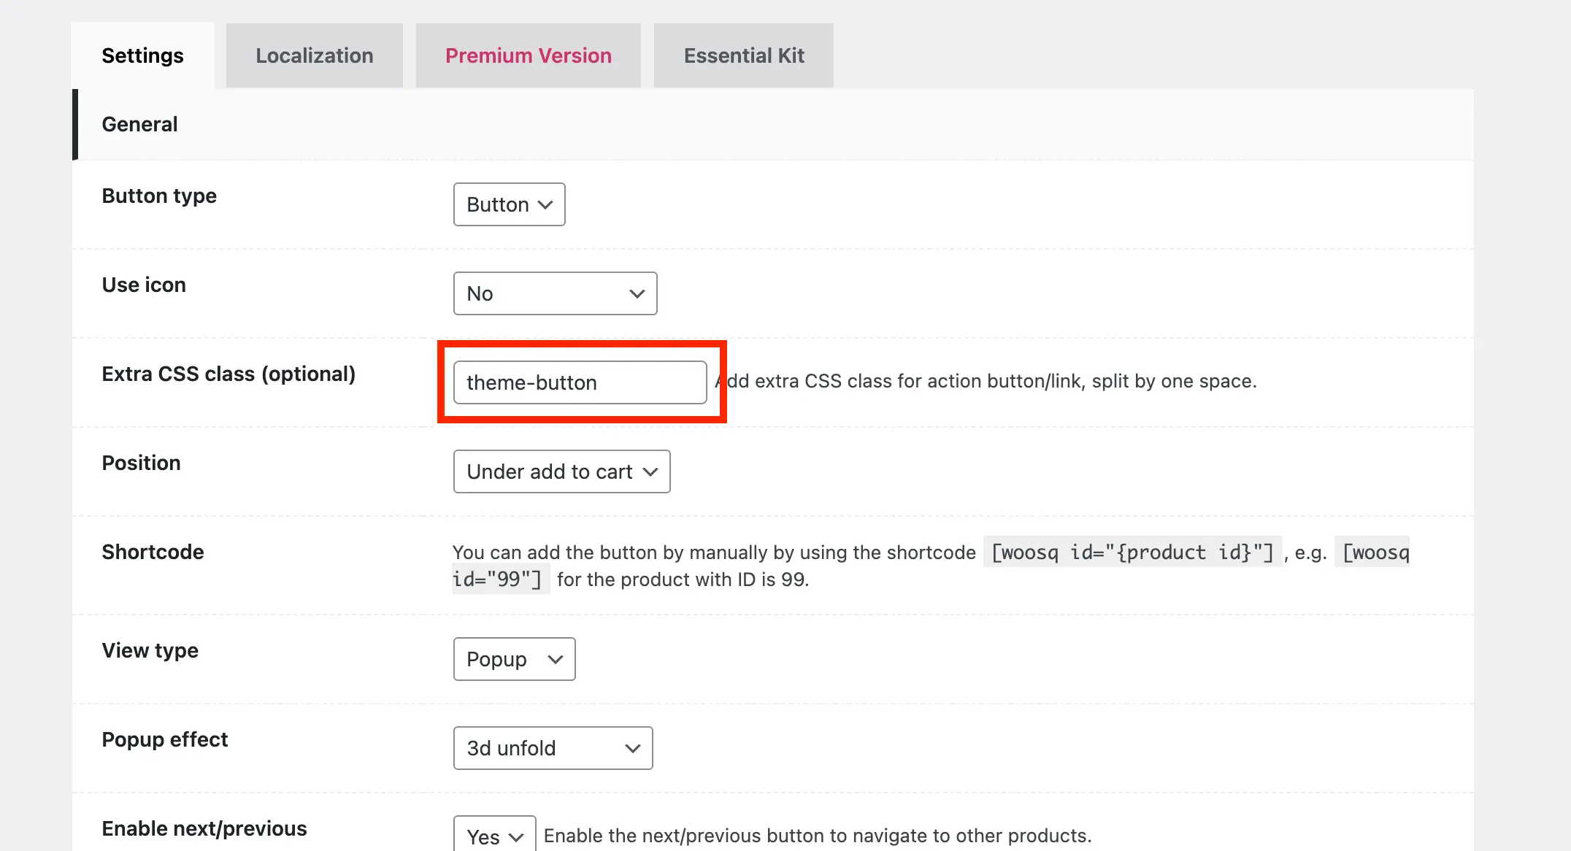Switch to the Localization tab
The height and width of the screenshot is (851, 1571).
314,55
